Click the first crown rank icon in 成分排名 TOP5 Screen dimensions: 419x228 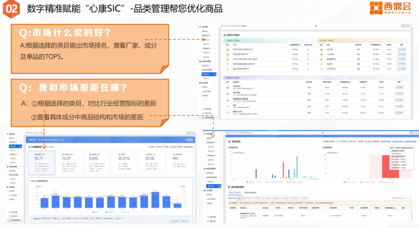pyautogui.click(x=321, y=49)
